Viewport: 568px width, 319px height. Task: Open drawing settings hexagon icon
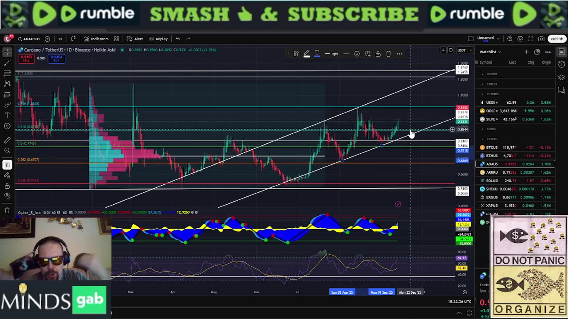click(x=357, y=54)
